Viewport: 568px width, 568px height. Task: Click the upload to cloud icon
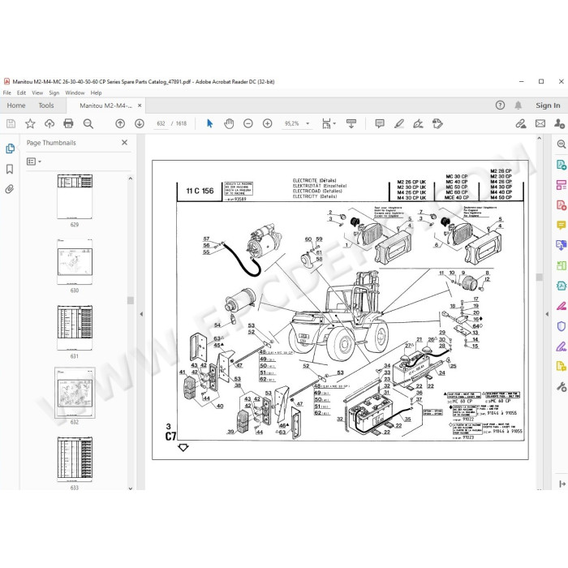point(49,124)
